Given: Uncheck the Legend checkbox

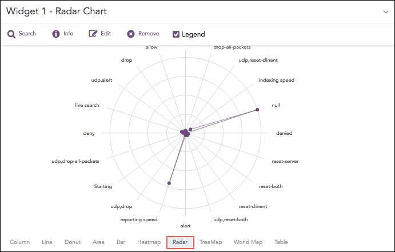Looking at the screenshot, I should (176, 34).
